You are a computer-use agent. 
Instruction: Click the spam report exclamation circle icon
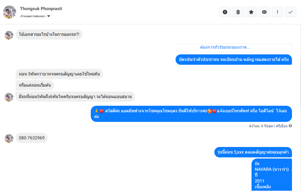pos(225,12)
